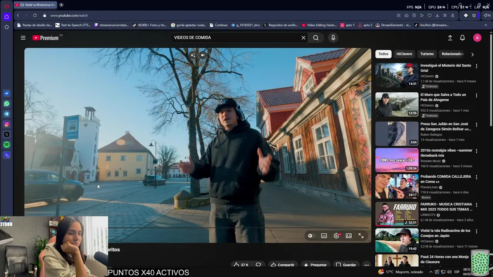Open a new browser tab
493x277 pixels.
click(x=61, y=5)
